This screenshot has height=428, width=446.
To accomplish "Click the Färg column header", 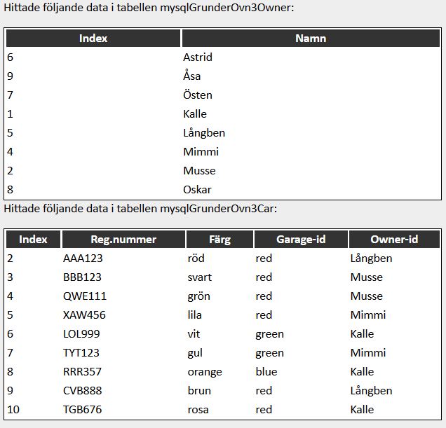I will coord(219,240).
